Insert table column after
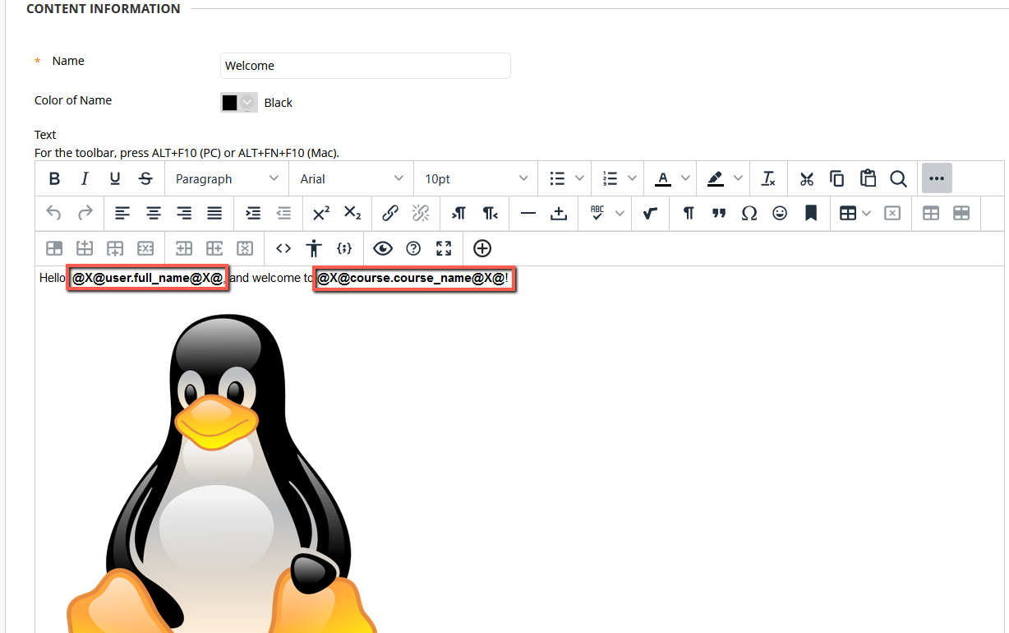 [214, 247]
